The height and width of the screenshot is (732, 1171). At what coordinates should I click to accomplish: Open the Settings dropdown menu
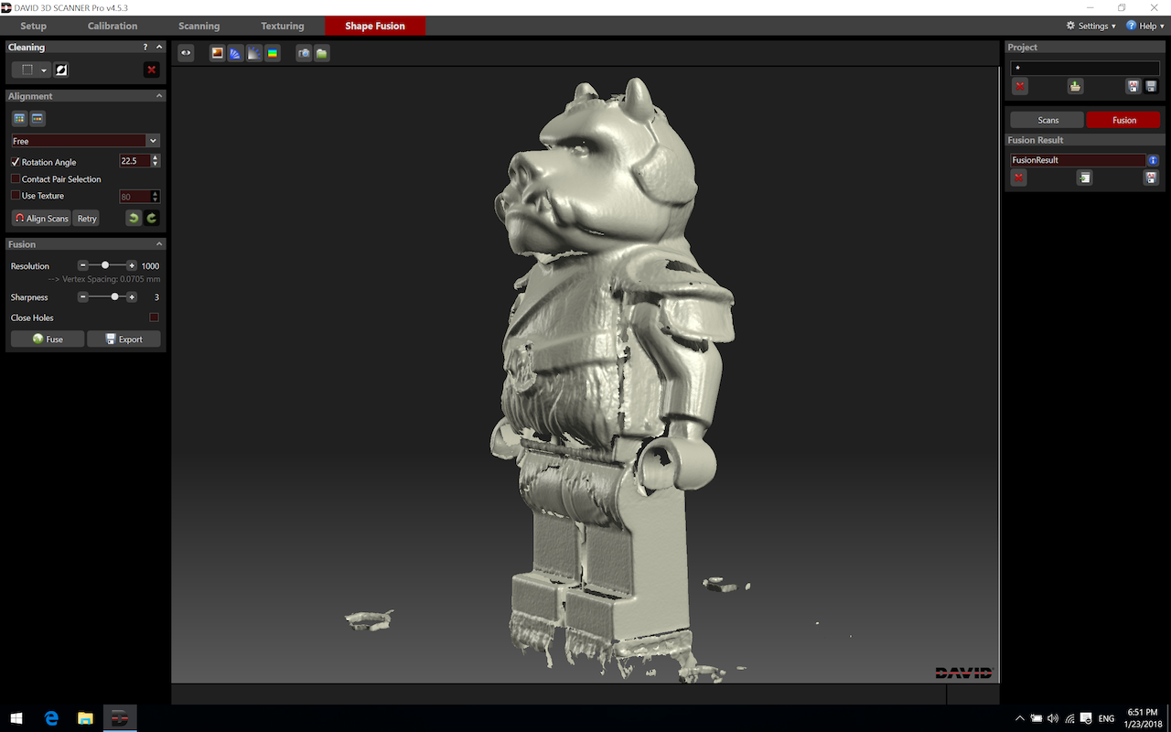[1091, 26]
